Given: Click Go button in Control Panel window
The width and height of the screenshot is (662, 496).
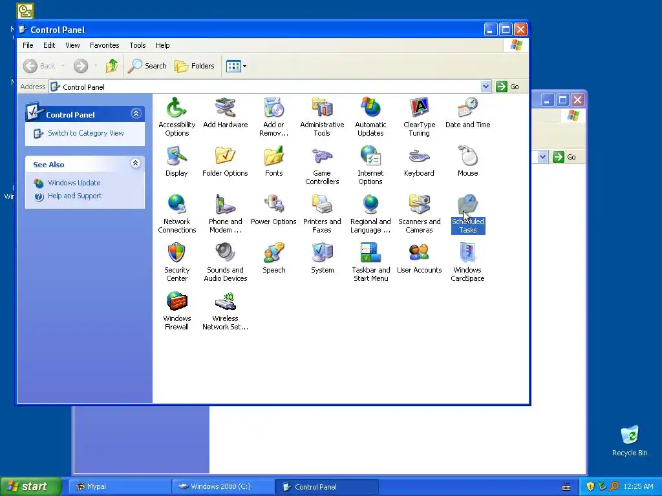Looking at the screenshot, I should pos(508,87).
